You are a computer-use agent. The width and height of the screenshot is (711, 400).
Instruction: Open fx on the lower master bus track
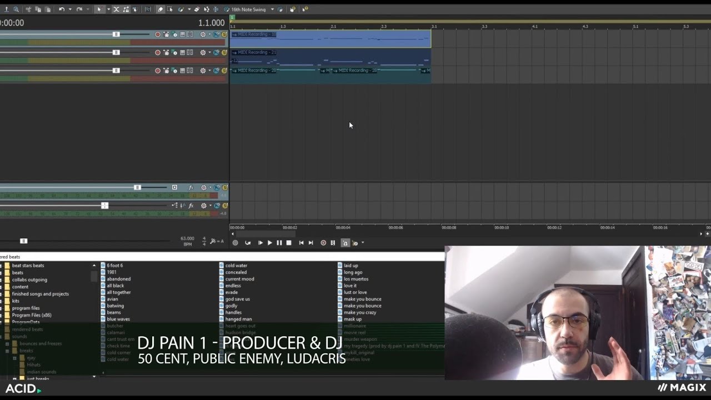pyautogui.click(x=191, y=206)
